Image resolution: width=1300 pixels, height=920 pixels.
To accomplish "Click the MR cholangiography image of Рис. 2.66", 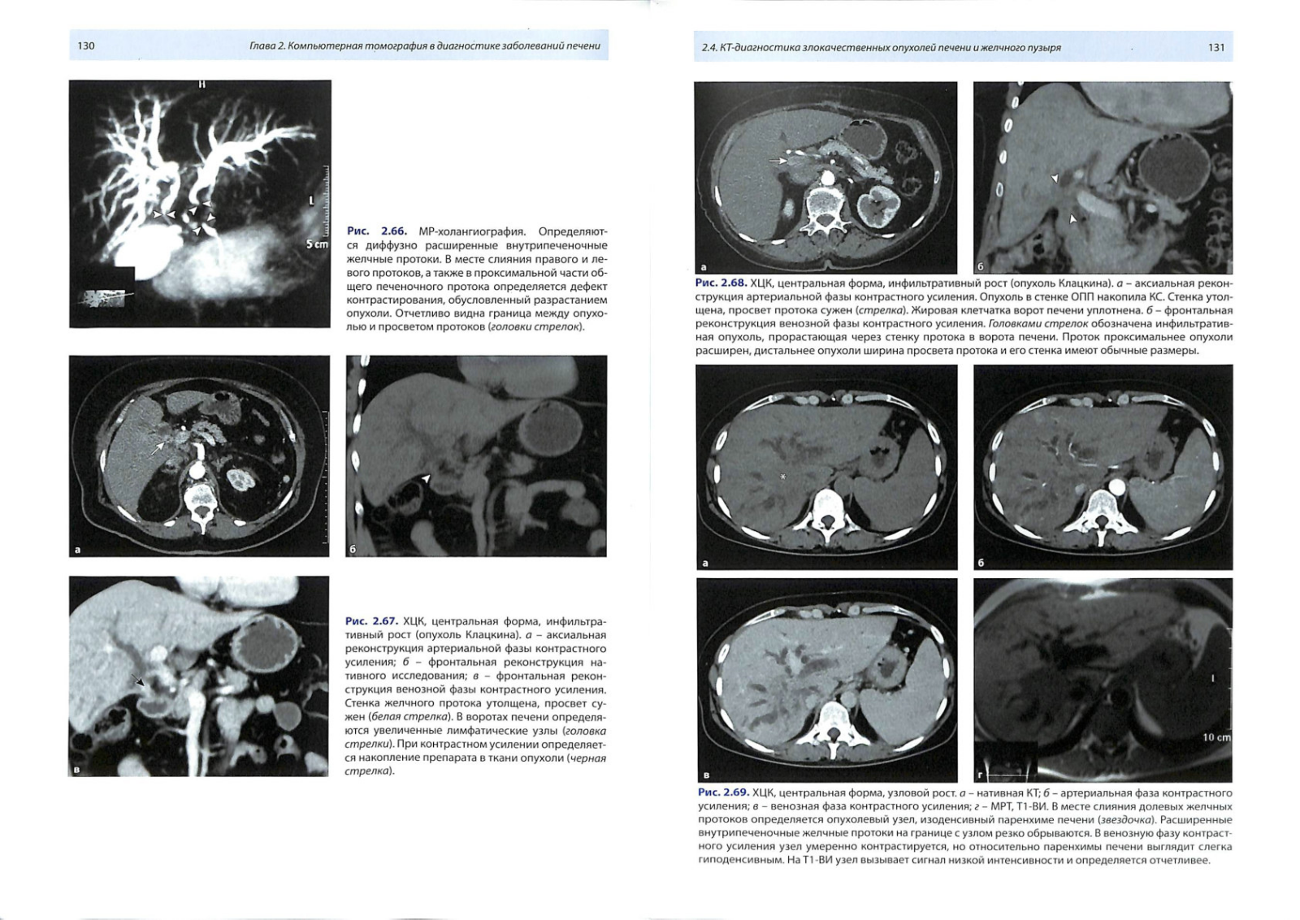I will point(200,204).
